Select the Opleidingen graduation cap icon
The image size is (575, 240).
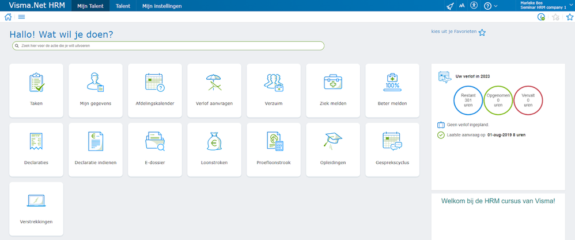pyautogui.click(x=332, y=141)
